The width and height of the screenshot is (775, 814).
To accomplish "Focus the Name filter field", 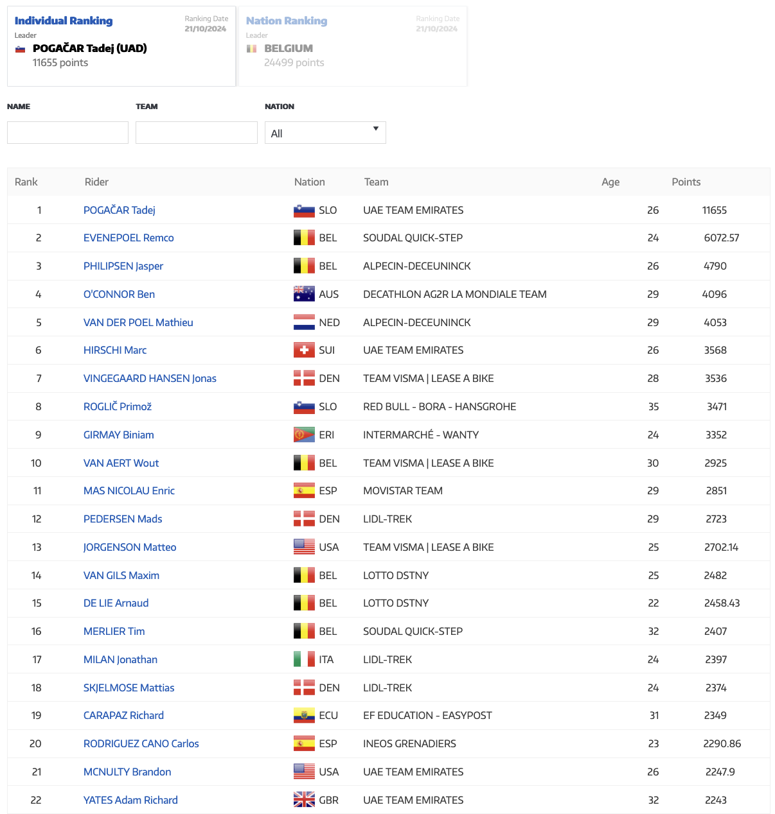I will (x=67, y=133).
